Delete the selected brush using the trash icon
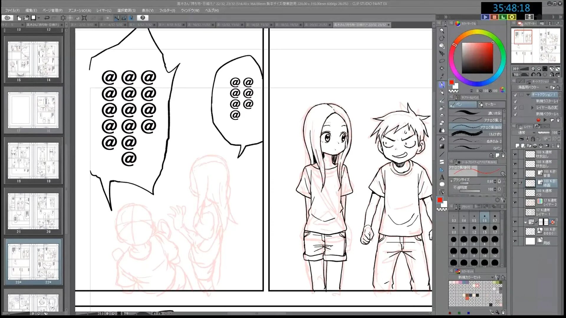566x318 pixels. click(x=503, y=155)
